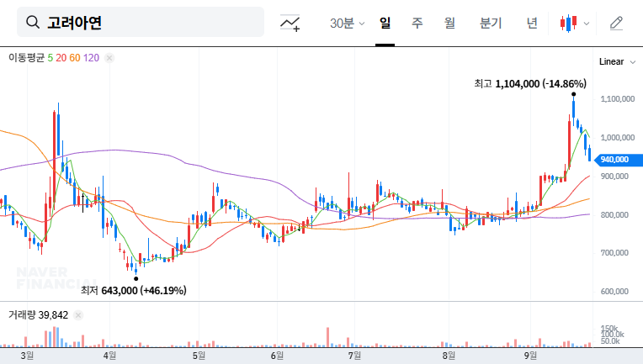Click the search magnifier icon

(x=33, y=22)
